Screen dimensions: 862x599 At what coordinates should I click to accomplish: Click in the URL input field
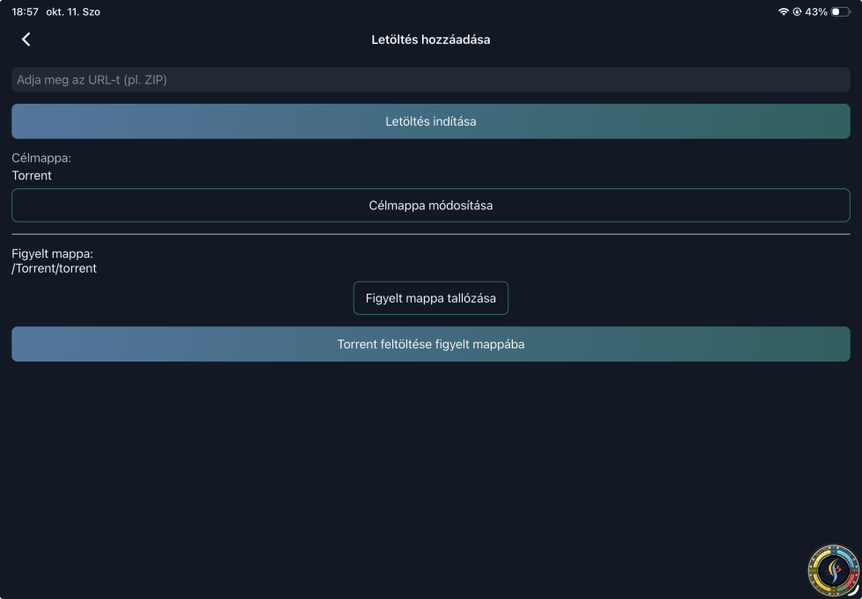point(431,80)
